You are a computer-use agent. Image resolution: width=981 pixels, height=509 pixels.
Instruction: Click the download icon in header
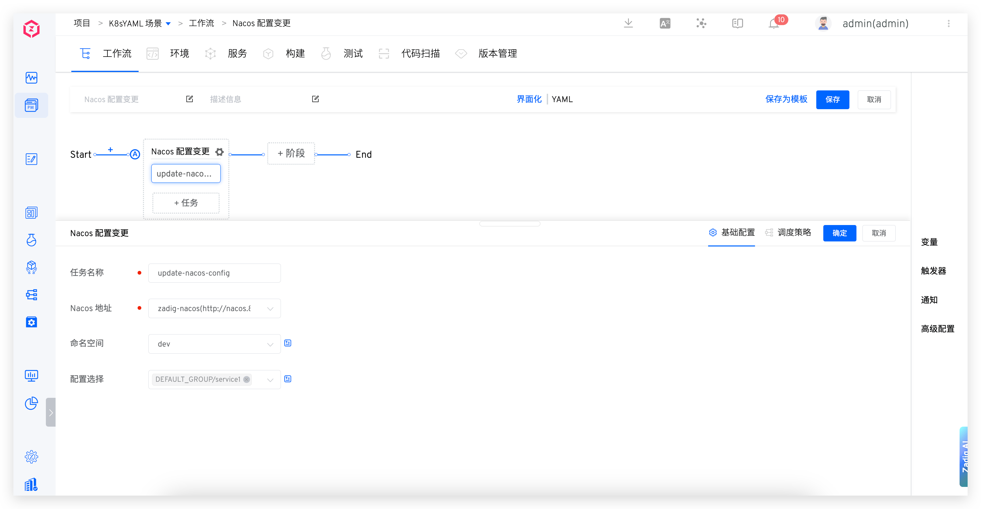pyautogui.click(x=628, y=23)
